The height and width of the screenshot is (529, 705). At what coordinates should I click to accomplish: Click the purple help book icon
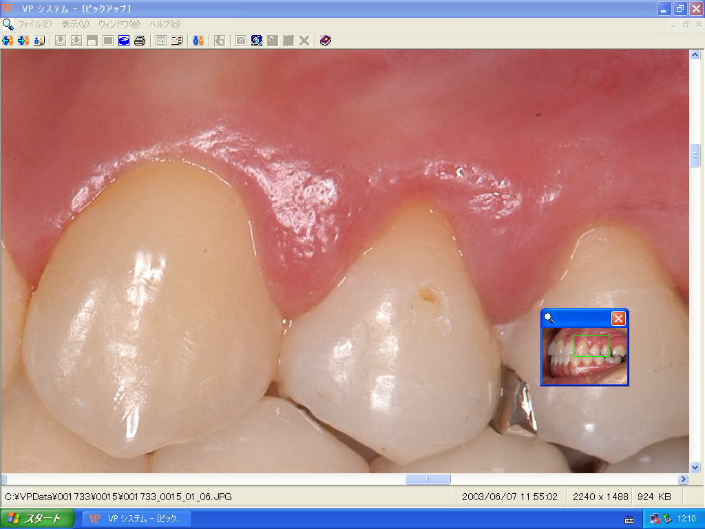click(326, 41)
